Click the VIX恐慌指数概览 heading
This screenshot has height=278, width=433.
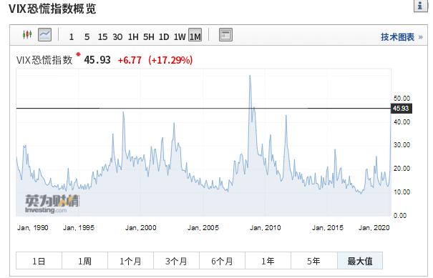coord(52,9)
